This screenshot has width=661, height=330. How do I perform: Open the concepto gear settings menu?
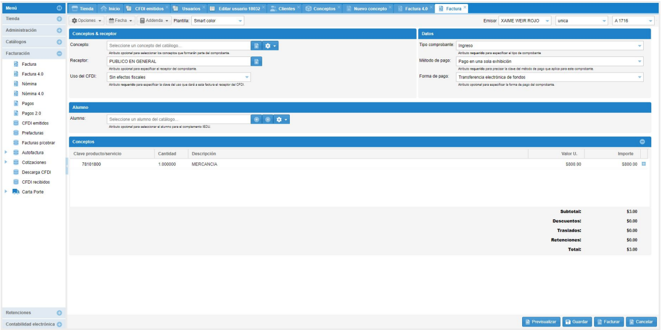tap(271, 45)
